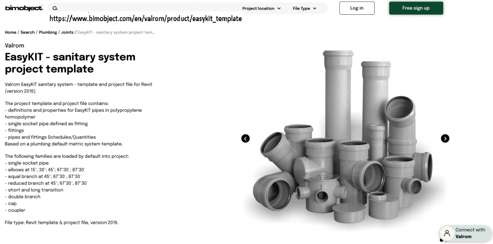
Task: Click the bimobject.com easykit_template URL text
Action: pyautogui.click(x=145, y=19)
